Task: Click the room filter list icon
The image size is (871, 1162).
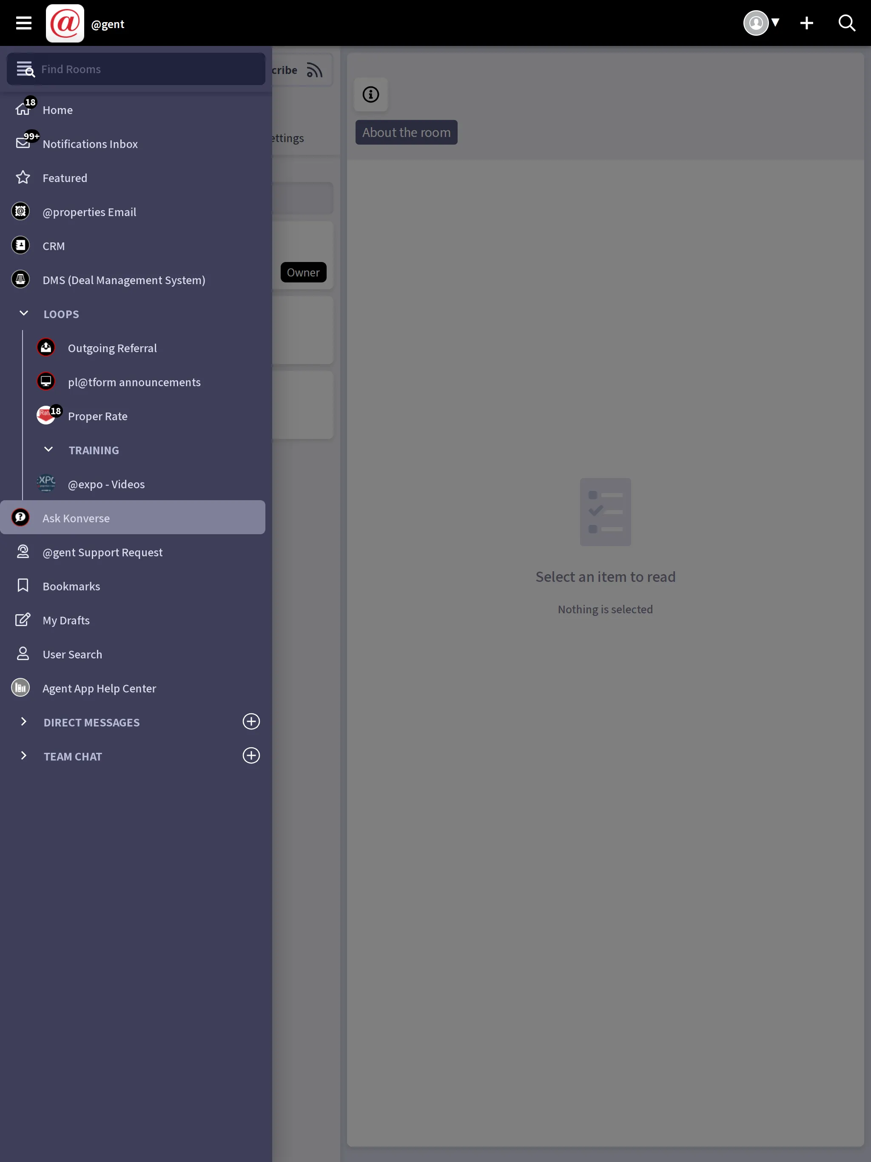Action: pyautogui.click(x=25, y=69)
